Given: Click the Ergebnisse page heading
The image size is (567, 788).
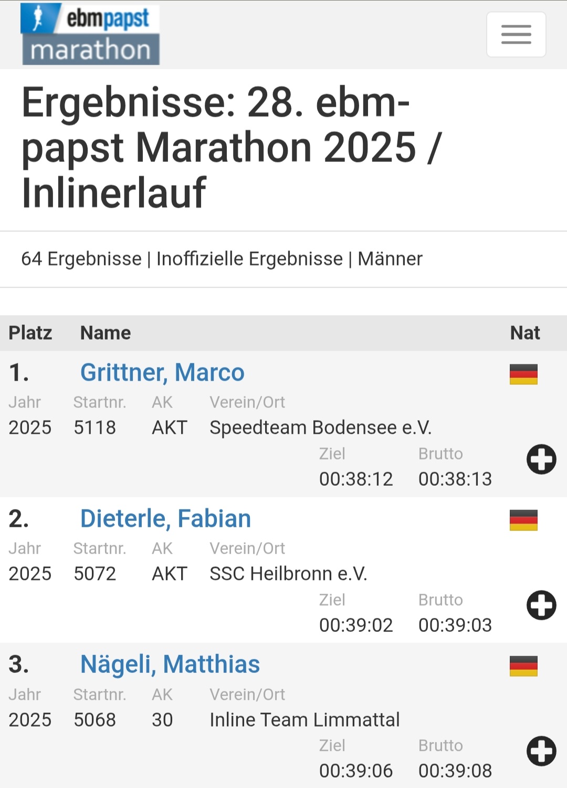Looking at the screenshot, I should click(x=231, y=148).
